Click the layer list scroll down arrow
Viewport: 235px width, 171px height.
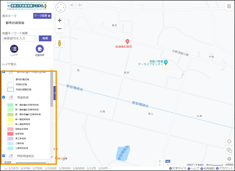click(52, 157)
